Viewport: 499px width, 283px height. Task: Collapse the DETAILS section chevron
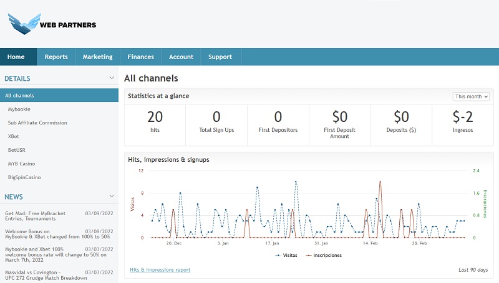click(112, 78)
